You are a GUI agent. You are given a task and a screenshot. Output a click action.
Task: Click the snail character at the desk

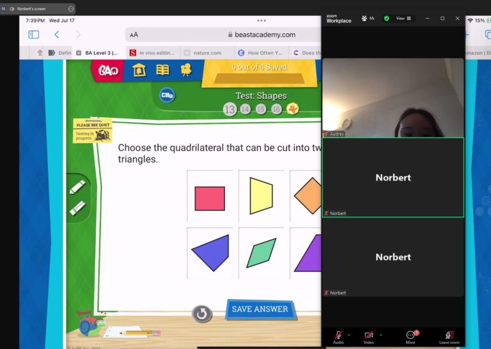tap(91, 325)
